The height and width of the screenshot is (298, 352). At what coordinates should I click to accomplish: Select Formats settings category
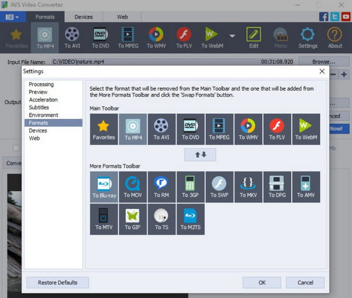(53, 123)
